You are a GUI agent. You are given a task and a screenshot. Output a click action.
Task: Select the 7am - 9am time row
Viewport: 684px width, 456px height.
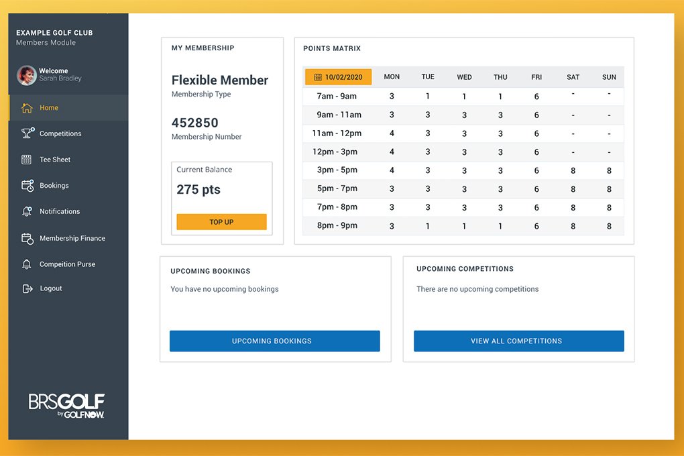[x=337, y=97]
